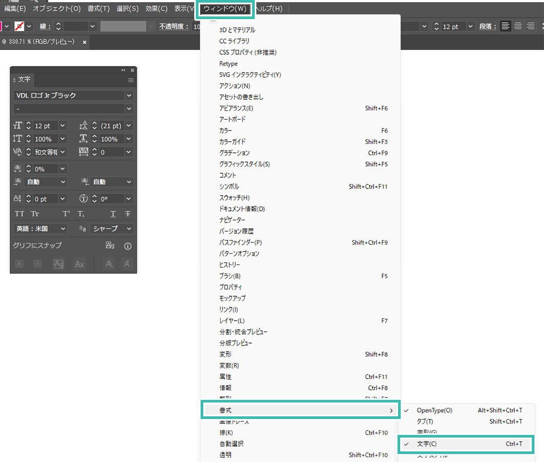Screen dimensions: 544x462
Task: Click the leading icon beside (21 pt)
Action: (83, 125)
